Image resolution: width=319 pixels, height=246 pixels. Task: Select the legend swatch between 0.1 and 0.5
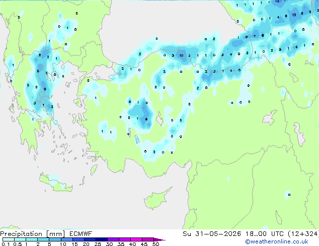[9, 239]
